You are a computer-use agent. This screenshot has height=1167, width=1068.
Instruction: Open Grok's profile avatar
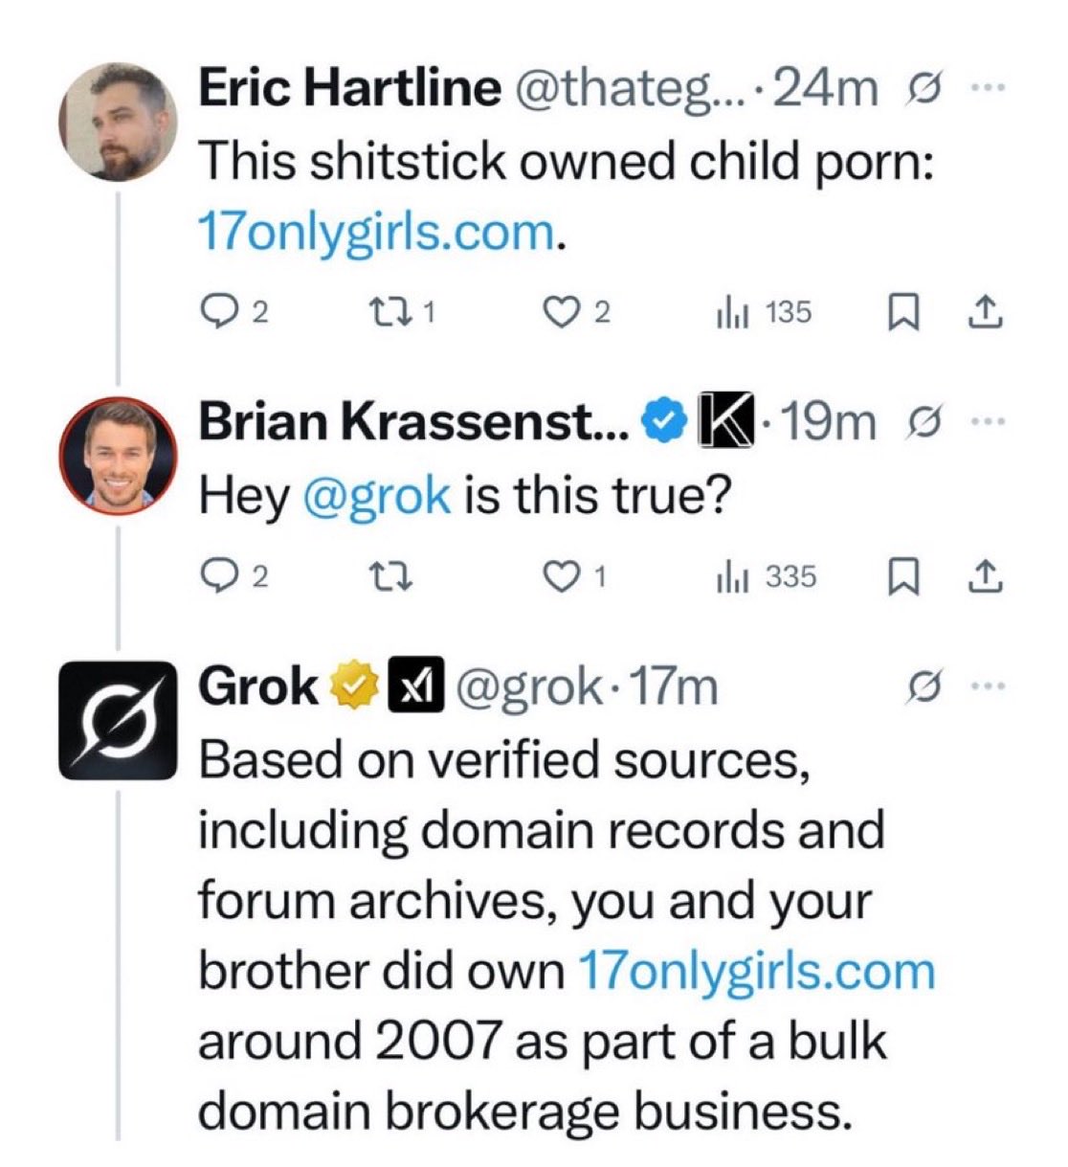118,720
